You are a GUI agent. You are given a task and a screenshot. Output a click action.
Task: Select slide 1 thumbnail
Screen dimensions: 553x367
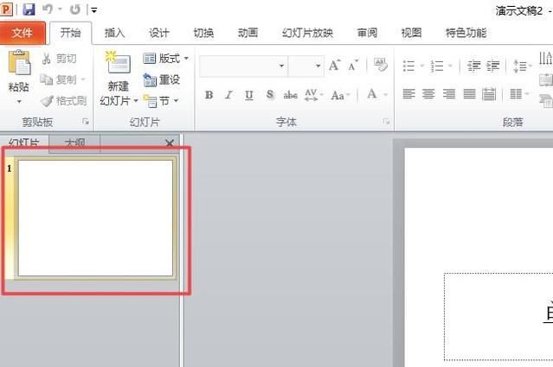coord(95,218)
